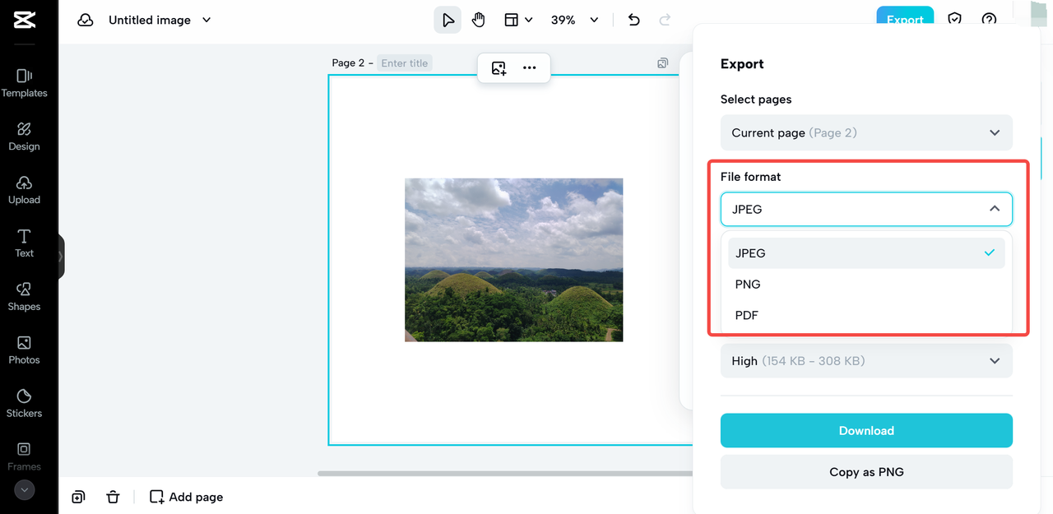Select the checked JPEG format option
Image resolution: width=1053 pixels, height=514 pixels.
coord(866,253)
